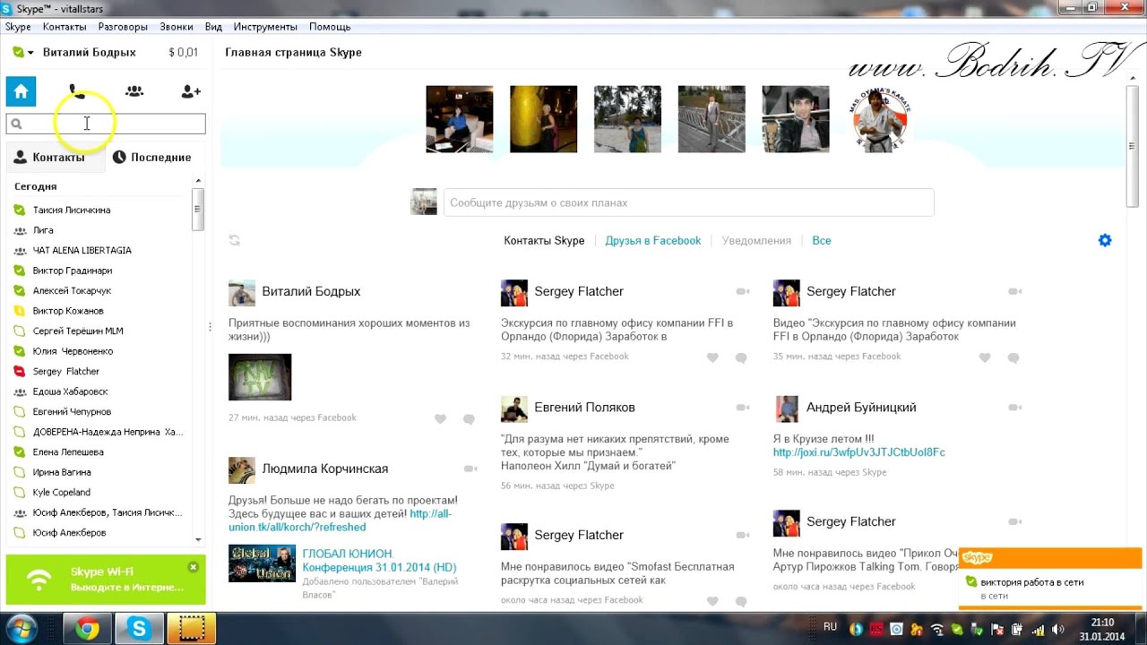Image resolution: width=1147 pixels, height=645 pixels.
Task: Open the Звонки menu
Action: pos(177,27)
